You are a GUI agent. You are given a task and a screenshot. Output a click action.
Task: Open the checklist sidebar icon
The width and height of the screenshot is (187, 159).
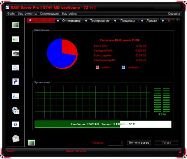tap(15, 96)
